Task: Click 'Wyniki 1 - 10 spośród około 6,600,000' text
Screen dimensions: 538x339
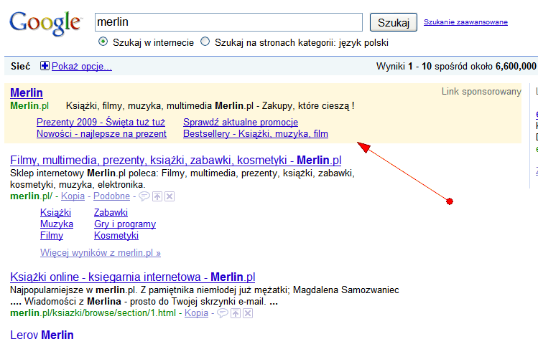Action: [x=456, y=66]
